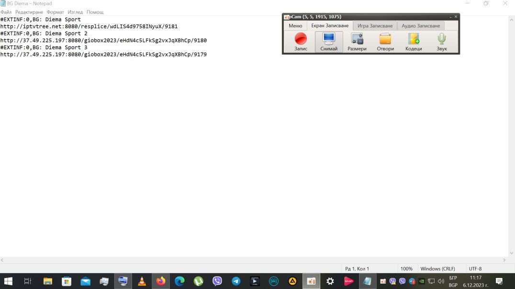The height and width of the screenshot is (289, 515).
Task: Close the oCam window
Action: coord(456,16)
